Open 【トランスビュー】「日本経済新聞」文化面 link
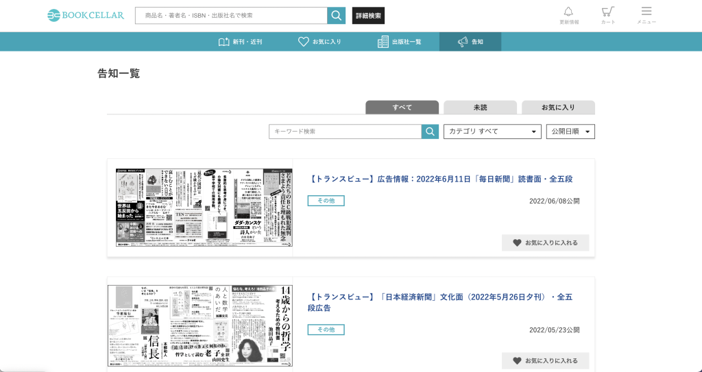Screen dimensions: 702x372 (x=440, y=303)
